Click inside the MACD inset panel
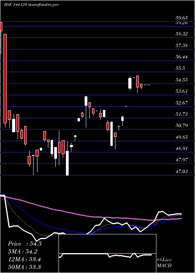Screen dimensions: 195x273 coord(107,253)
